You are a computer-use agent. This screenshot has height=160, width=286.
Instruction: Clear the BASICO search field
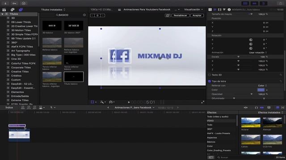pyautogui.click(x=84, y=15)
